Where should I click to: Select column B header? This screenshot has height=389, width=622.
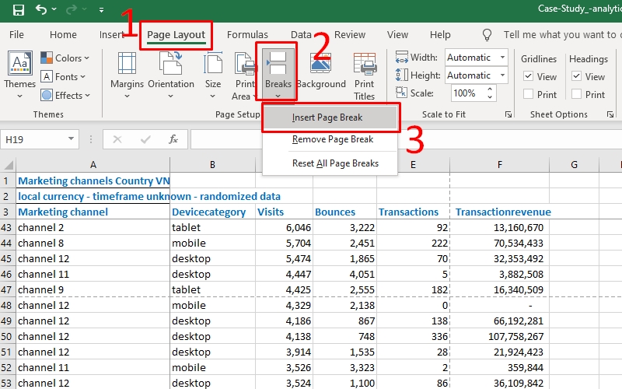(212, 165)
